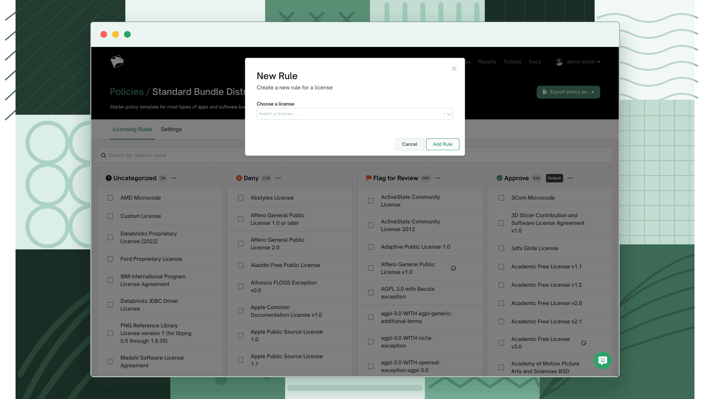Open the Docs menu item
Viewport: 710px width, 399px height.
click(x=534, y=62)
